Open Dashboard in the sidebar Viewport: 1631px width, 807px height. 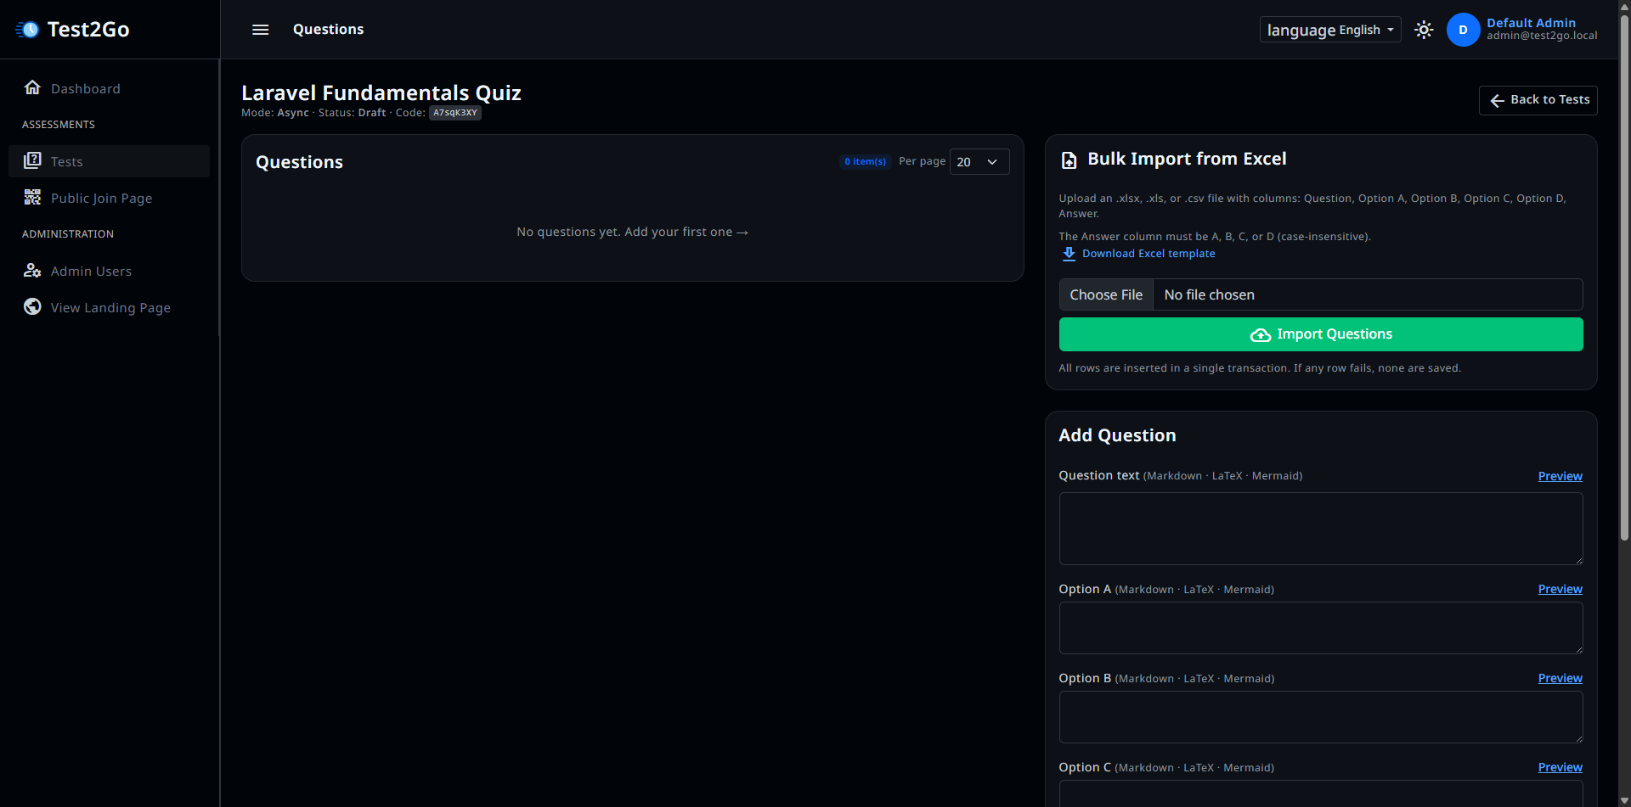click(109, 88)
